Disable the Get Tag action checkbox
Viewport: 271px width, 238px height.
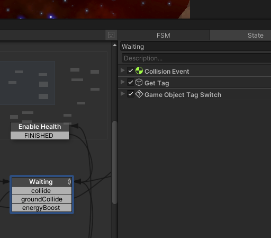pos(131,82)
